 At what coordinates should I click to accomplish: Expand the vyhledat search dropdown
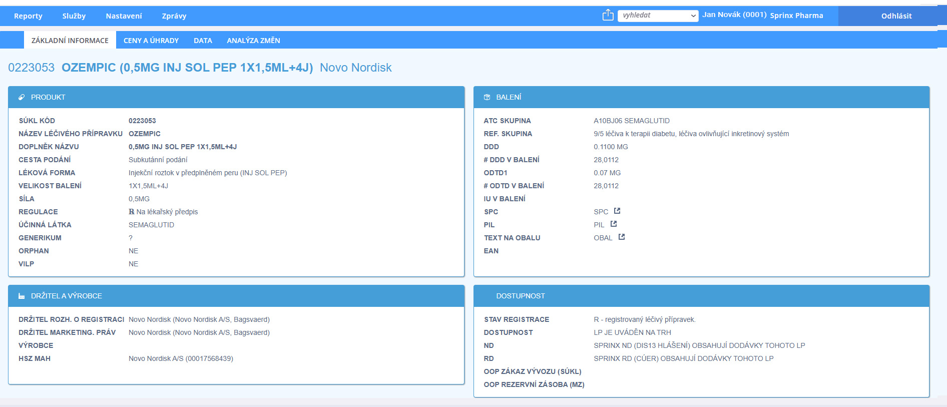[x=693, y=16]
